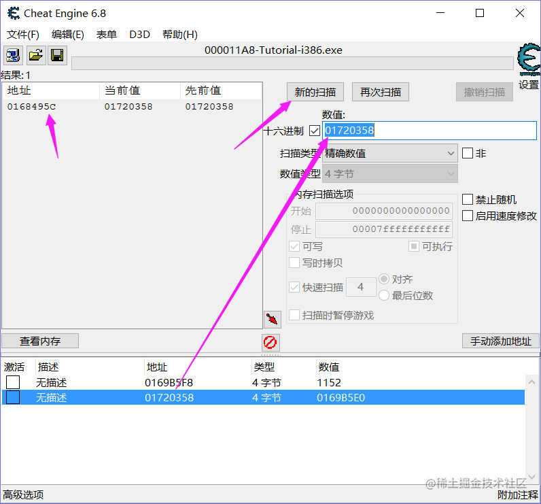Toggle the 可执行 checkbox
The height and width of the screenshot is (504, 541).
pyautogui.click(x=413, y=246)
